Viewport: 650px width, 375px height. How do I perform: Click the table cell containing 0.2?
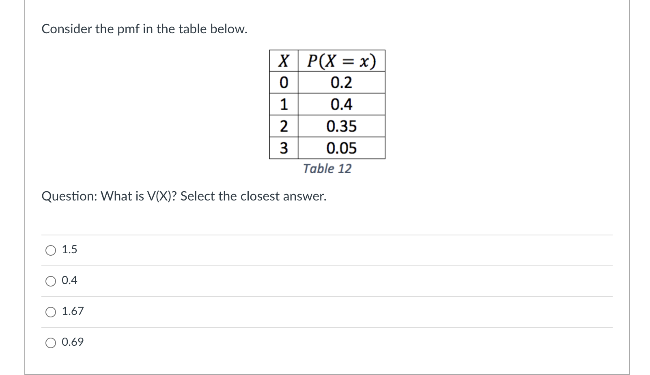341,82
